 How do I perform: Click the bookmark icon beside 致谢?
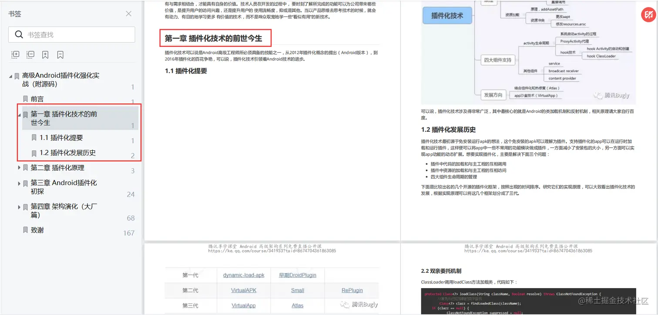(25, 230)
